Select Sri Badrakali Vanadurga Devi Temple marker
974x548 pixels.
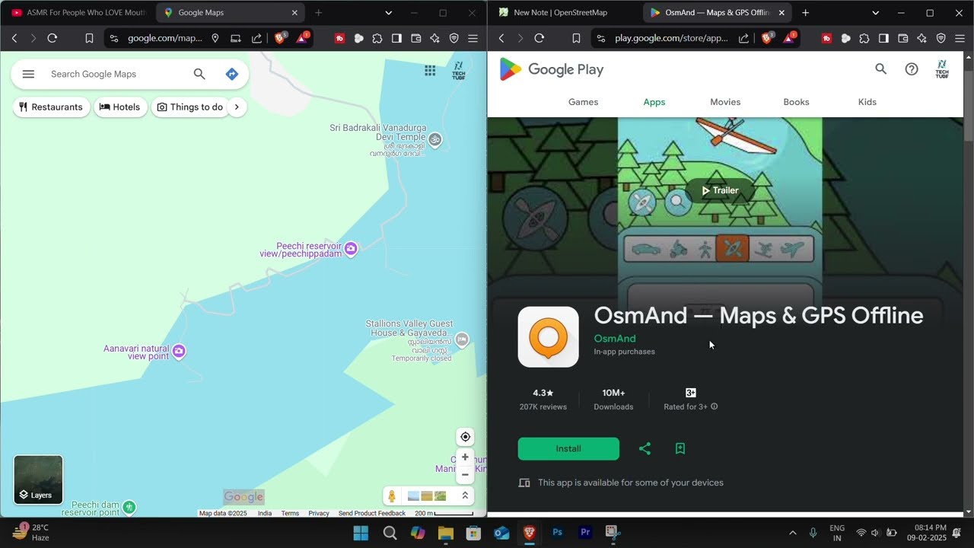tap(435, 139)
